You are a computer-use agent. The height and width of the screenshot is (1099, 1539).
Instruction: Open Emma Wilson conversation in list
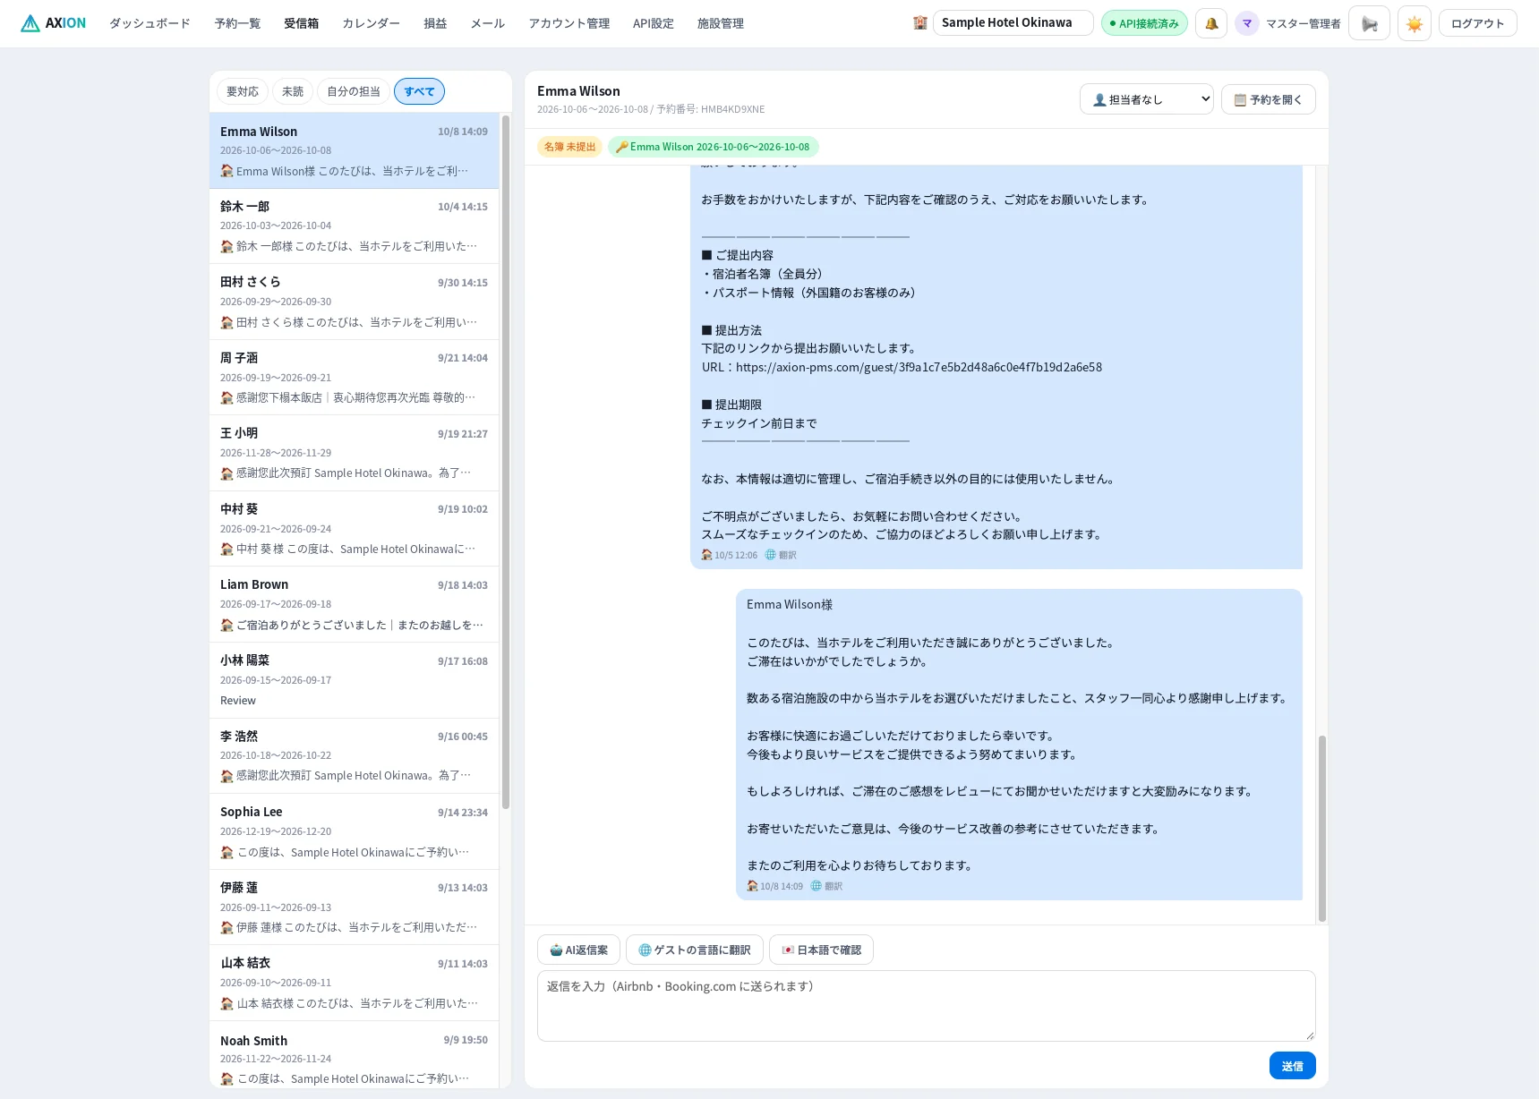tap(355, 150)
